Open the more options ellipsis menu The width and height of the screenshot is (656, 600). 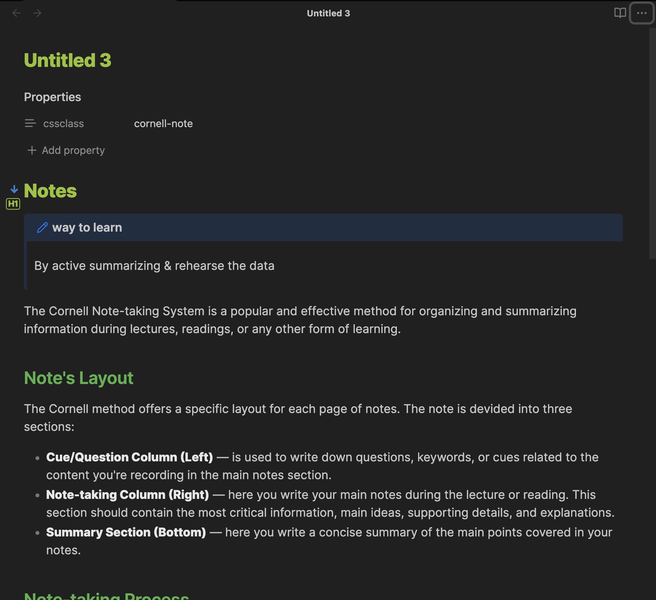[x=641, y=13]
